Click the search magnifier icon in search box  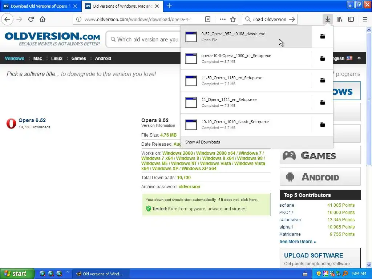point(248,19)
